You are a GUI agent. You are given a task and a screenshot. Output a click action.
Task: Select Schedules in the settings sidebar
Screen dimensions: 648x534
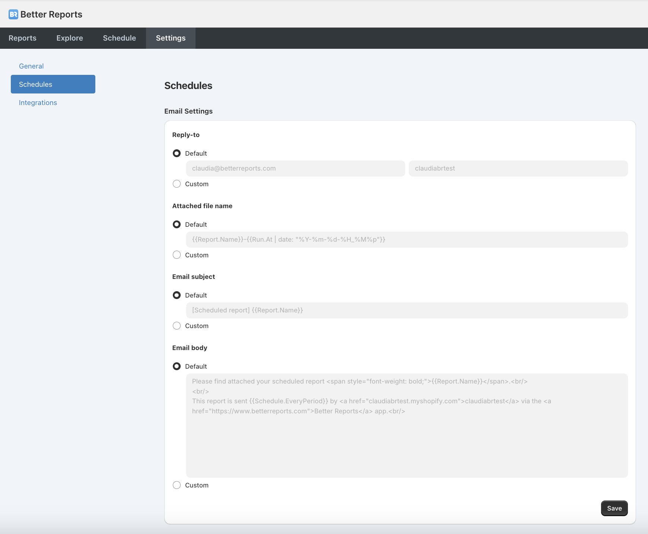(x=53, y=84)
